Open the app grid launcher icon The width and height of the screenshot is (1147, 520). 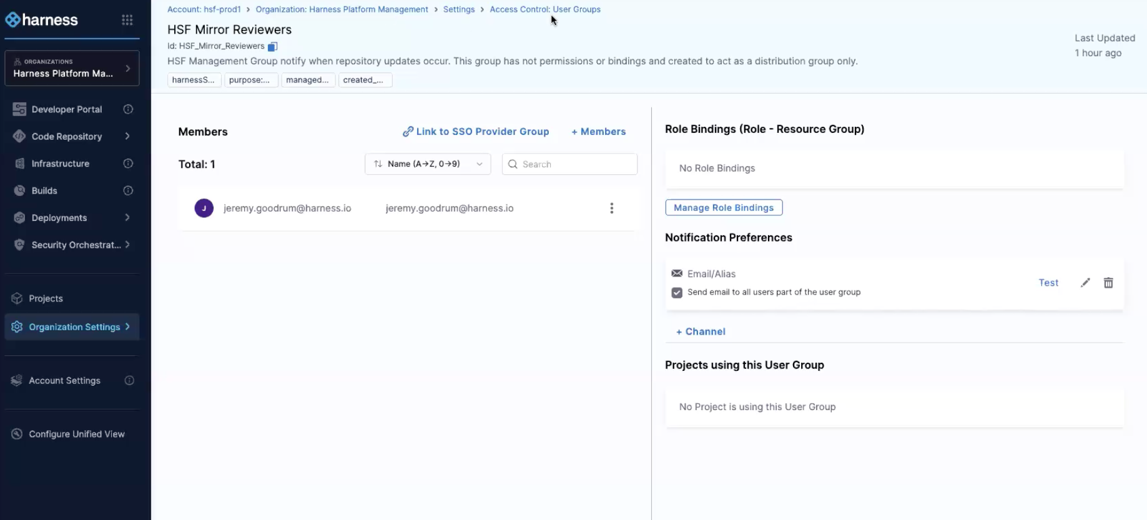127,20
